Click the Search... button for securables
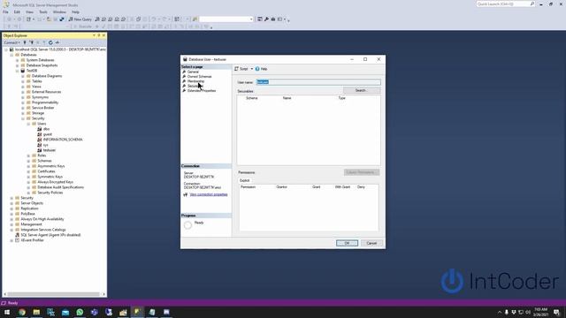 coord(362,90)
